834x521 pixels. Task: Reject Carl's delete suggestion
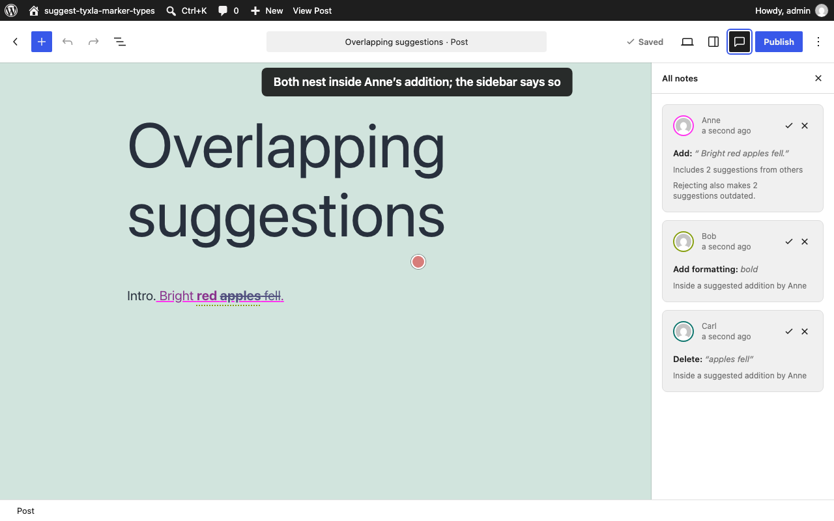[805, 331]
